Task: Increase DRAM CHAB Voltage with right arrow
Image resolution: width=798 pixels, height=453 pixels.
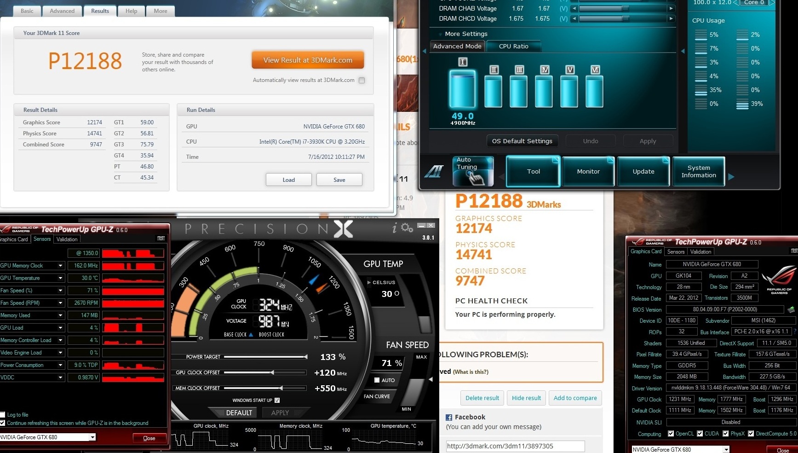Action: [671, 8]
